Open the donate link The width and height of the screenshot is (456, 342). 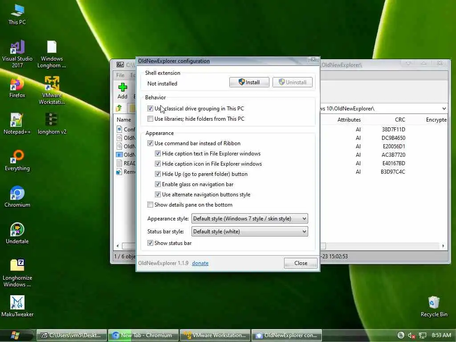200,263
